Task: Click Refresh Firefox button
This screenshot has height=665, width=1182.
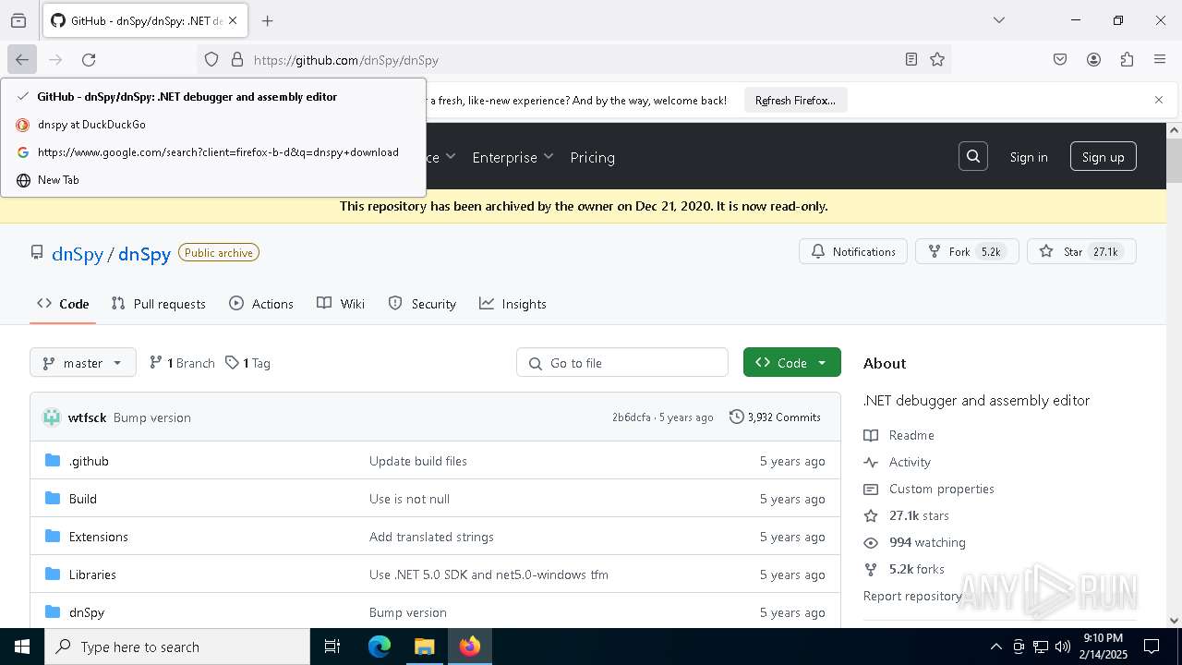Action: point(795,100)
